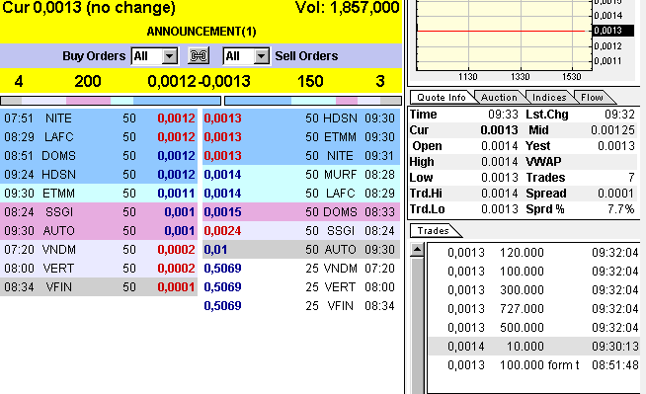Select sell order row NITE 09:31
The width and height of the screenshot is (646, 394).
[x=301, y=156]
